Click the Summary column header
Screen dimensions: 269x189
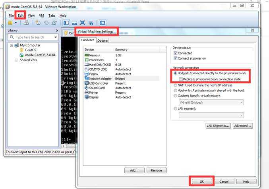tap(137, 50)
